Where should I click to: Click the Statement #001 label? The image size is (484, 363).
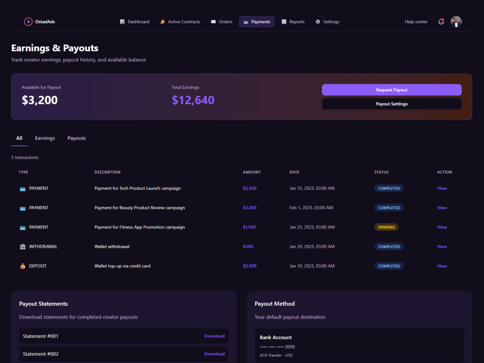point(41,336)
